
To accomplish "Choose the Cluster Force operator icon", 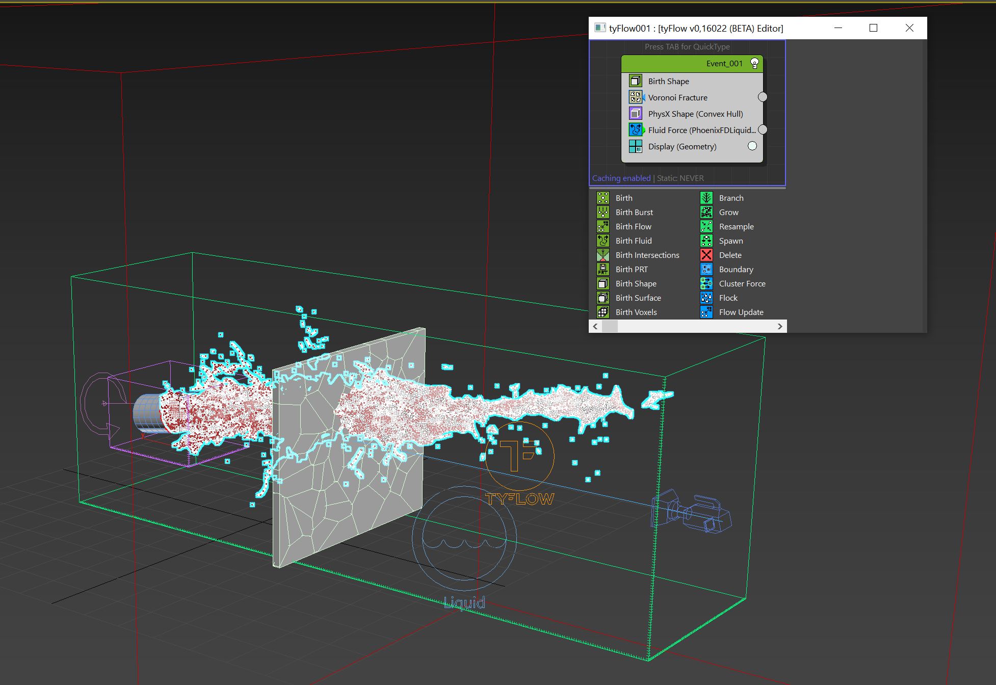I will tap(706, 283).
